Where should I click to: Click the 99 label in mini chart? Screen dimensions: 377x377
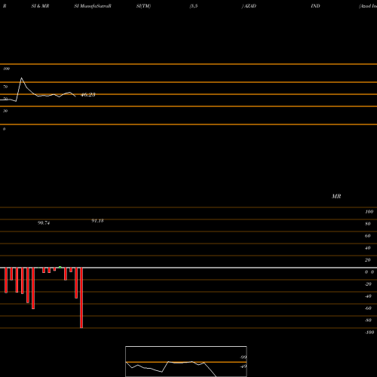(x=244, y=357)
